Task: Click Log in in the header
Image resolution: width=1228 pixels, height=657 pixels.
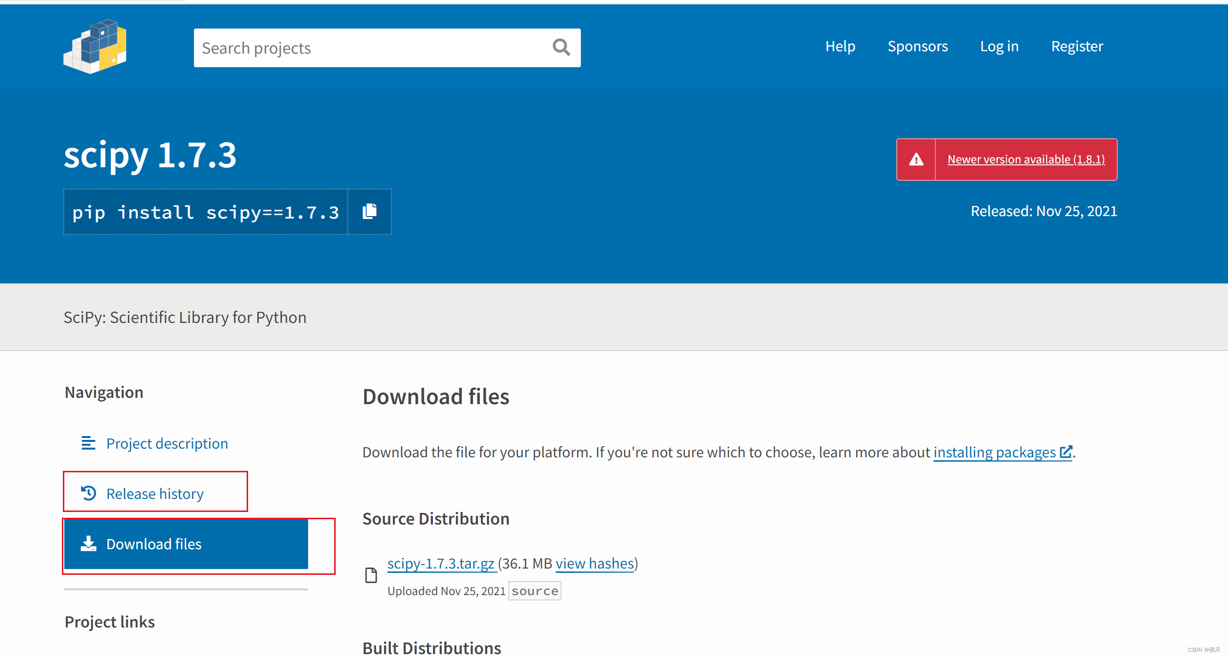Action: tap(999, 46)
